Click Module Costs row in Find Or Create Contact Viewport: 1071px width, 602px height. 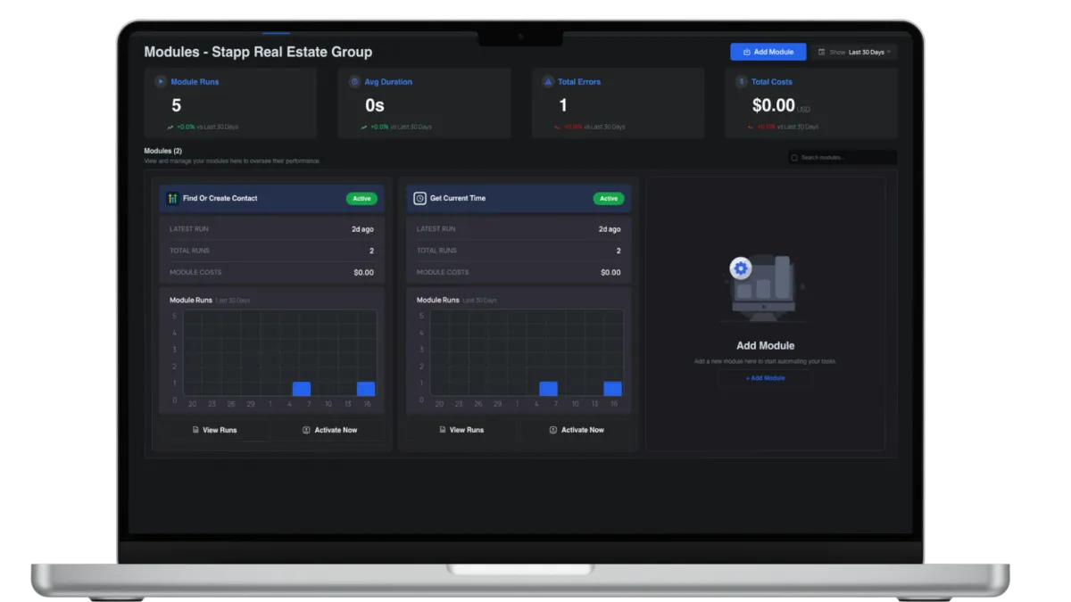272,272
